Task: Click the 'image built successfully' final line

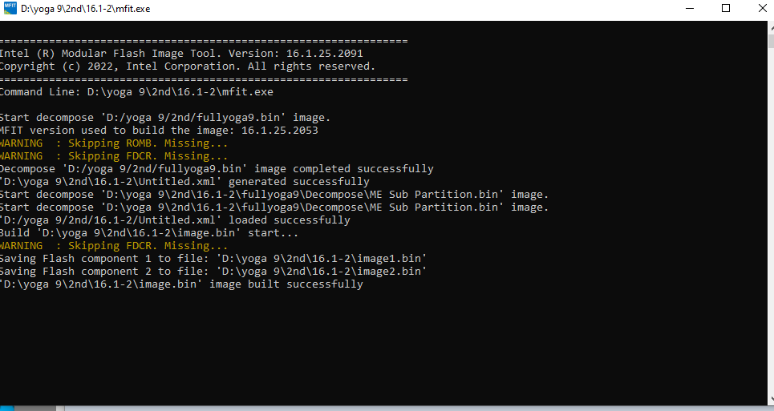Action: tap(181, 284)
